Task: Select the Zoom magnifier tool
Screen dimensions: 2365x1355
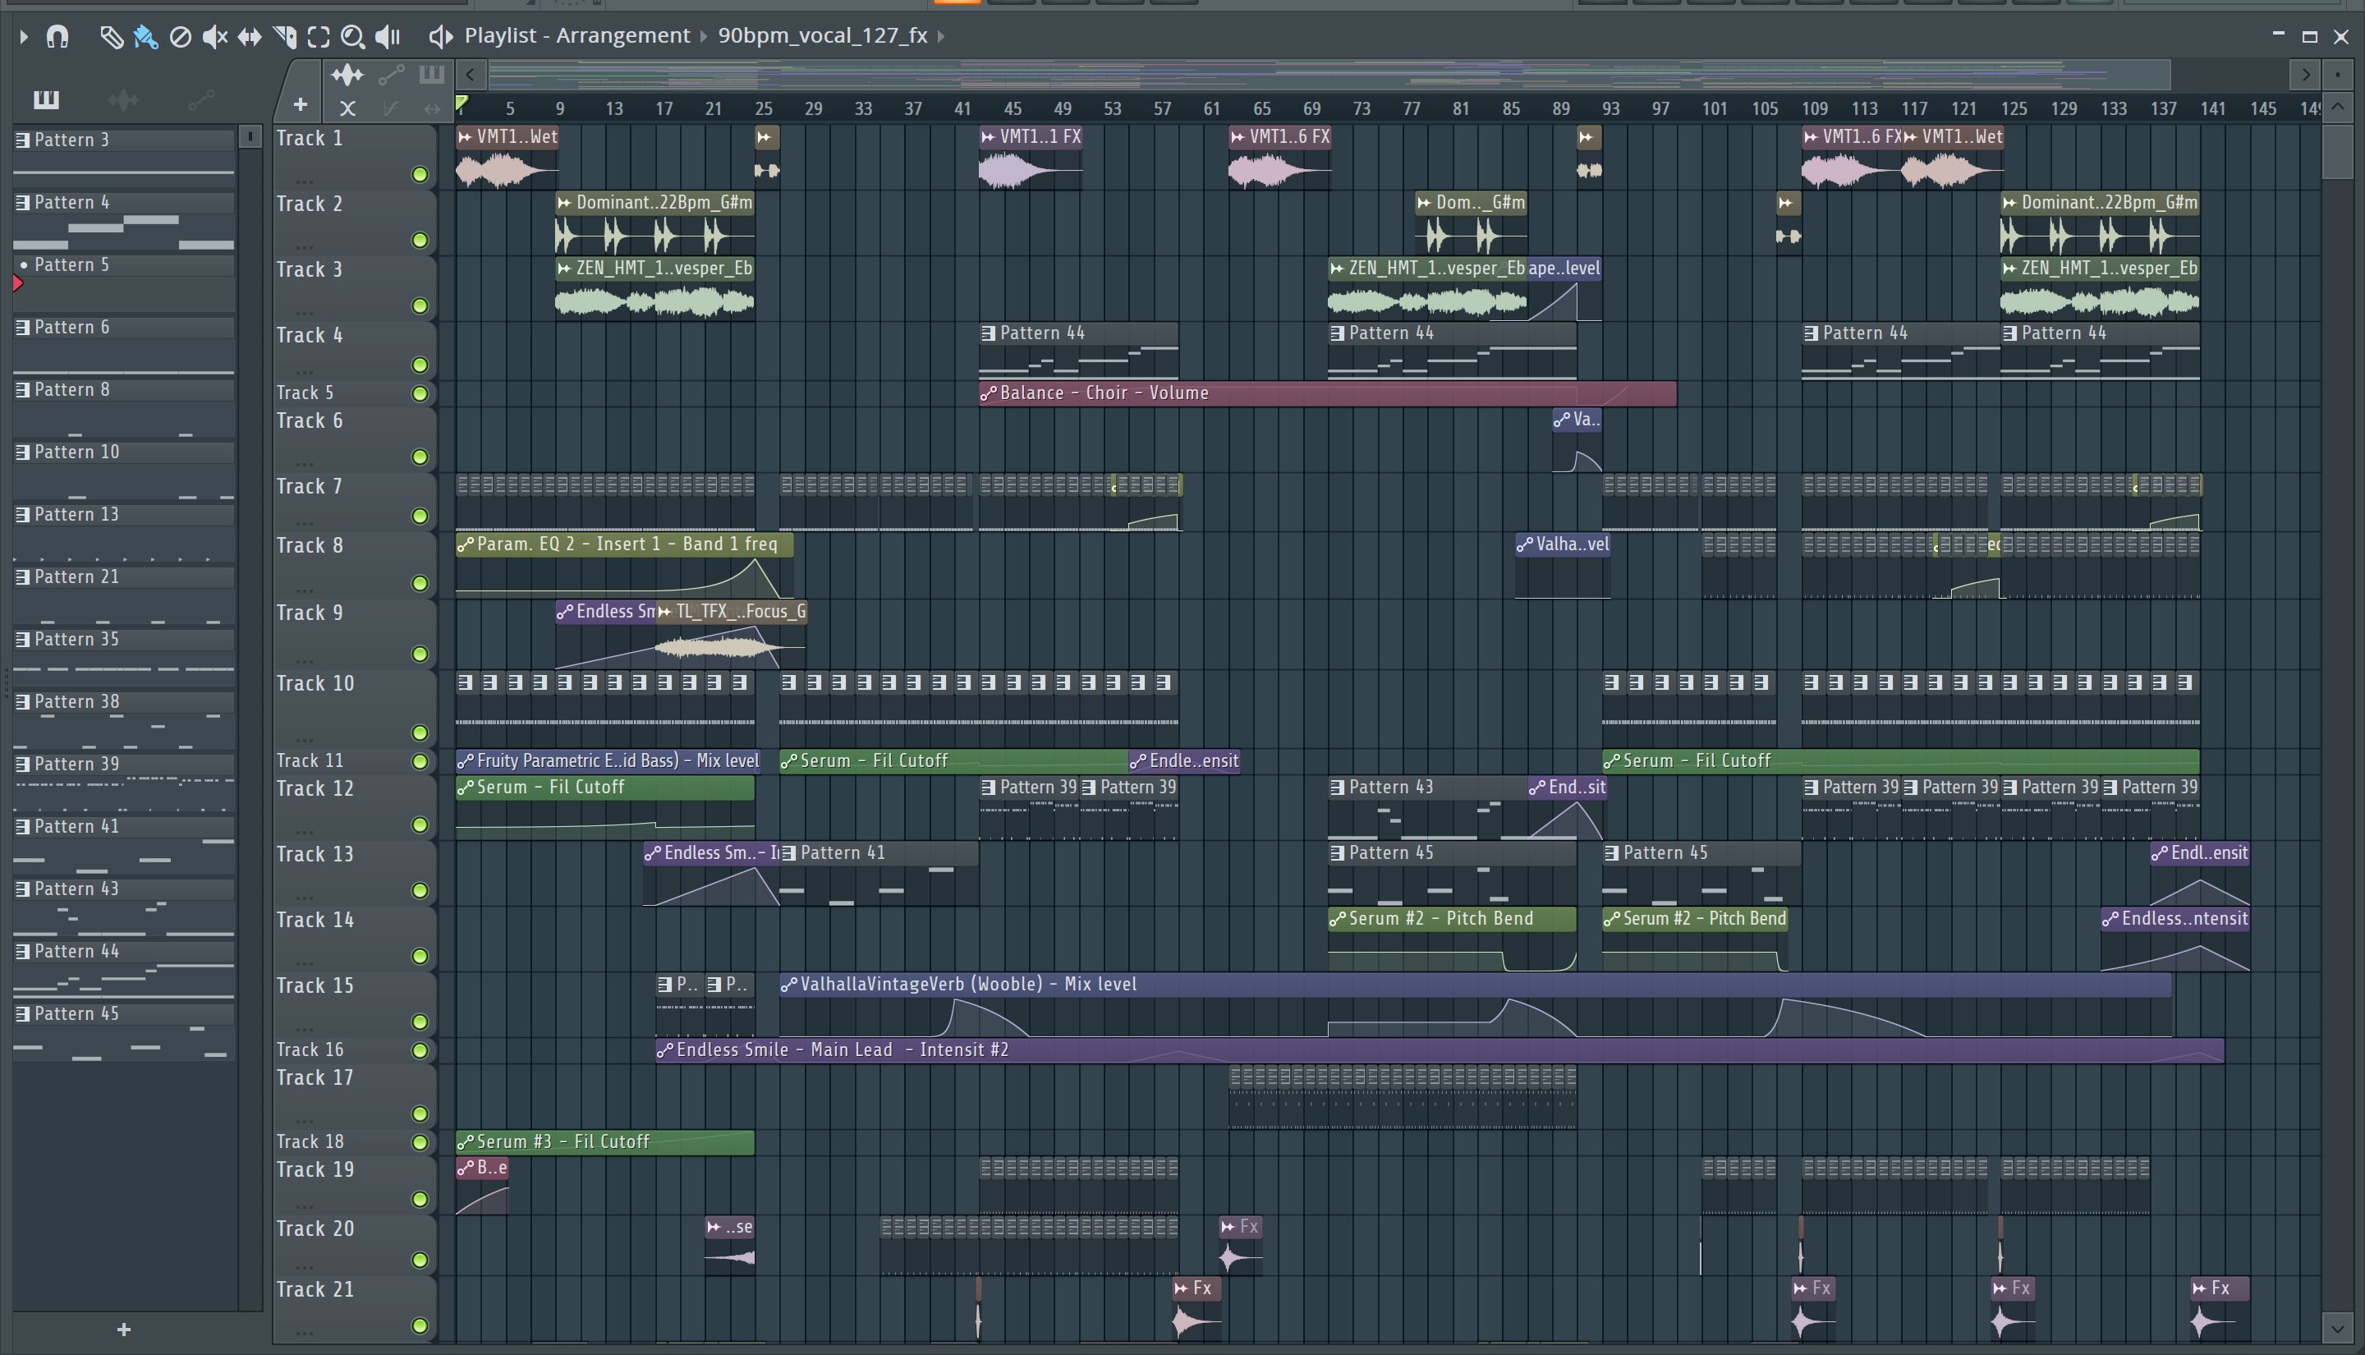Action: click(x=352, y=36)
